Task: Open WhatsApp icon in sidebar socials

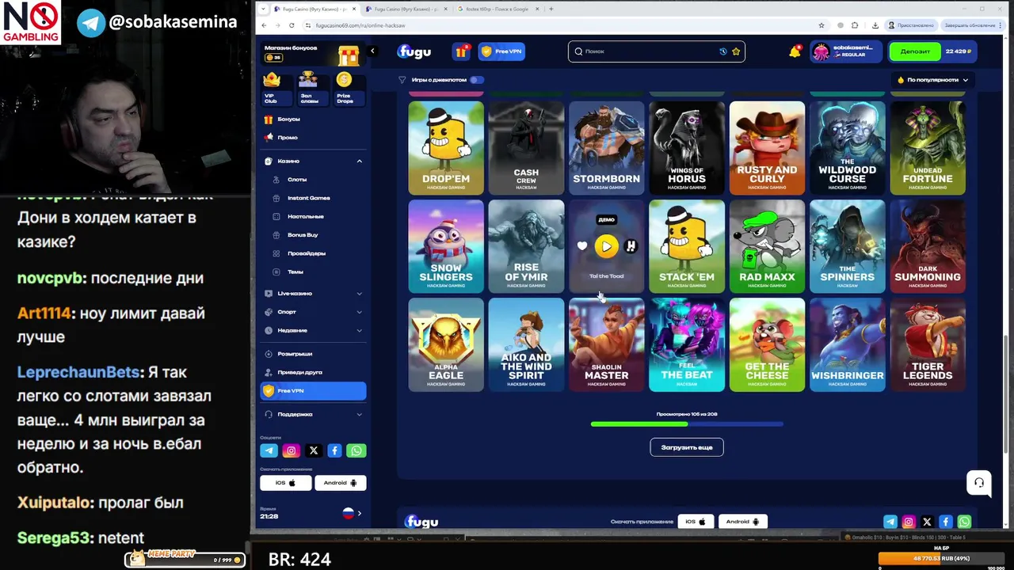Action: [356, 450]
